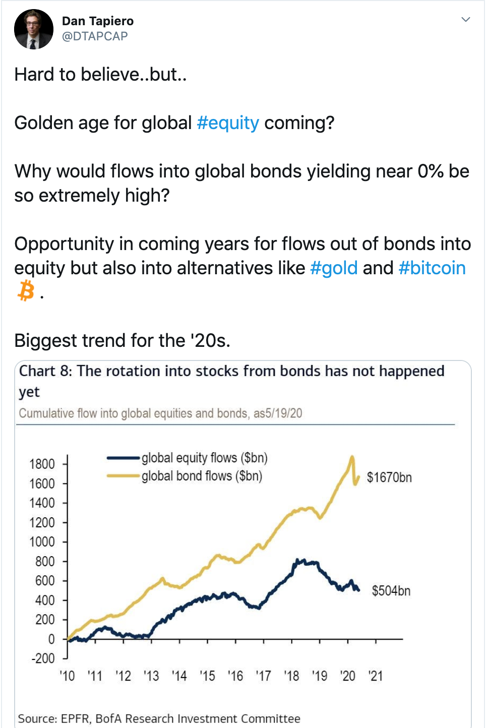Click the orange bitcoin emoji icon
The height and width of the screenshot is (728, 487).
coord(26,291)
